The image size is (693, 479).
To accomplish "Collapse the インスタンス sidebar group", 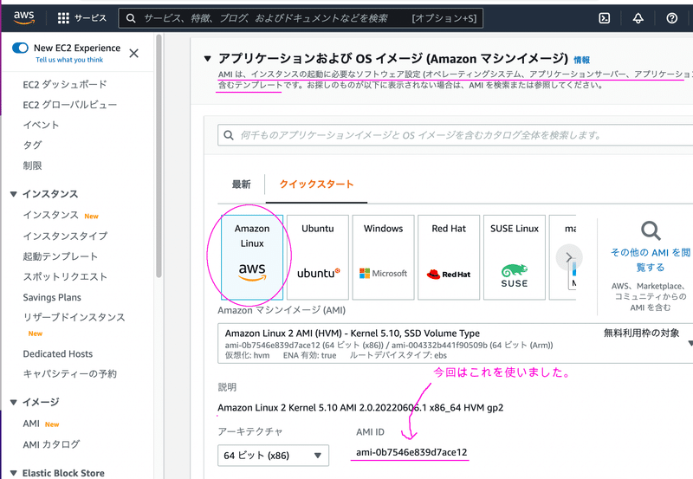I will (13, 194).
